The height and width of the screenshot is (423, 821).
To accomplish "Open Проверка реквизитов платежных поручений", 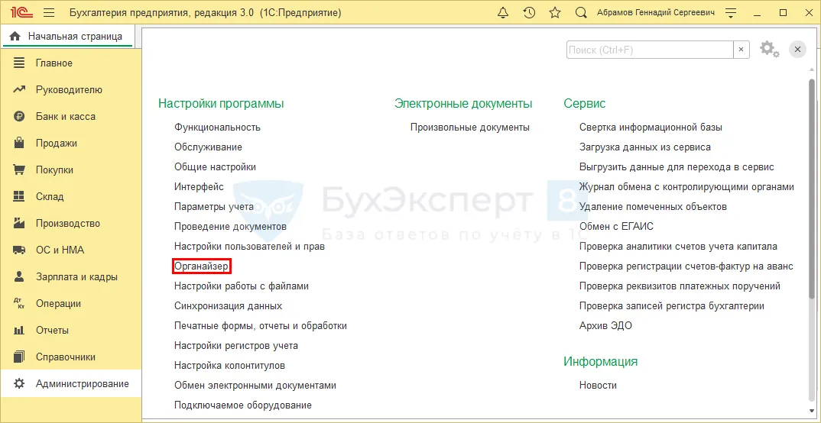I will 680,286.
